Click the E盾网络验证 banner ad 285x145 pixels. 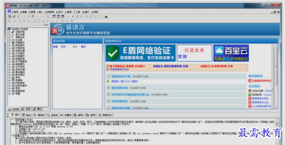(x=140, y=53)
